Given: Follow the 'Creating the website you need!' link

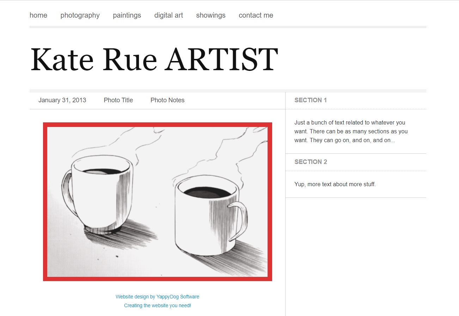Looking at the screenshot, I should 157,305.
